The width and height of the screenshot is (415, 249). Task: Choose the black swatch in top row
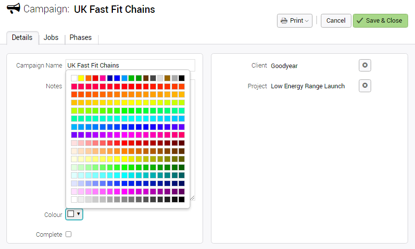[x=181, y=78]
